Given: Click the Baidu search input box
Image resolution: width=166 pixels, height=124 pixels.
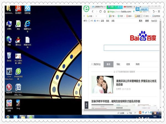Looking at the screenshot, I should [x=132, y=48].
